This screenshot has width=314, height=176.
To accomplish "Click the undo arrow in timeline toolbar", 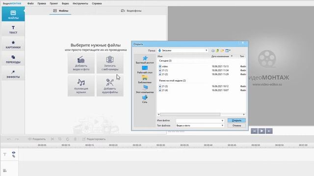I will coord(9,139).
